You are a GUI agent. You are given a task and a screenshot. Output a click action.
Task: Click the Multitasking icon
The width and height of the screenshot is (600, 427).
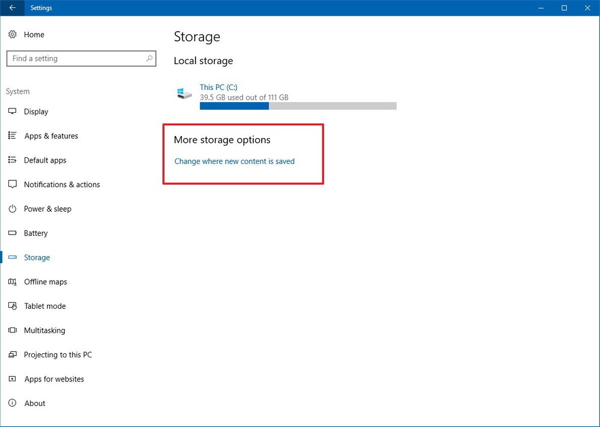12,330
